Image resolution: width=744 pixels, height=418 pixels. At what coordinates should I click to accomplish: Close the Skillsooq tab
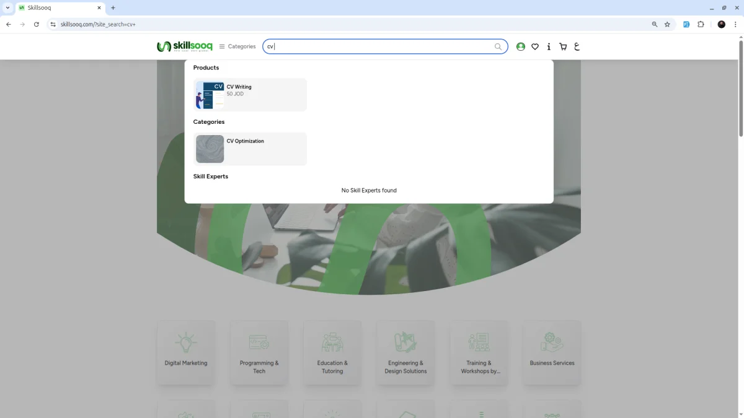(x=99, y=8)
